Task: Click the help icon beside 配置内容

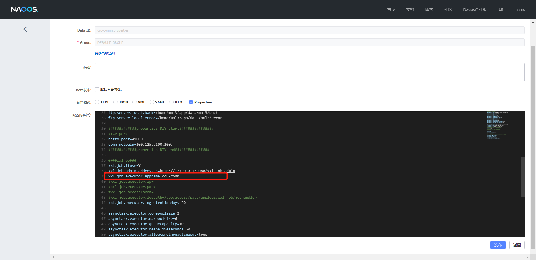Action: [88, 115]
